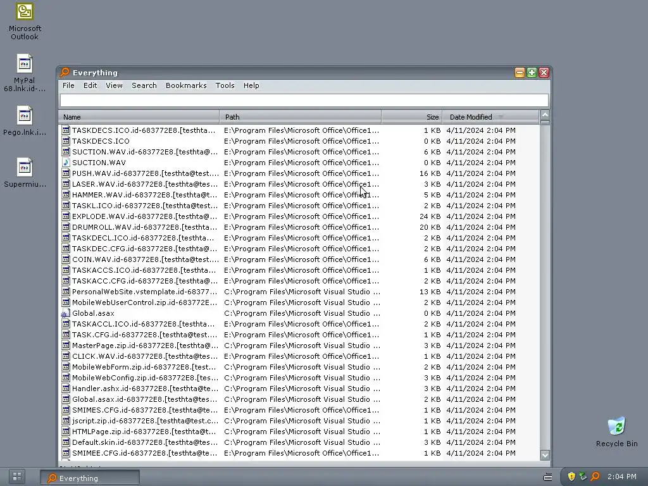Open the Tools menu
This screenshot has height=486, width=648.
(x=225, y=85)
